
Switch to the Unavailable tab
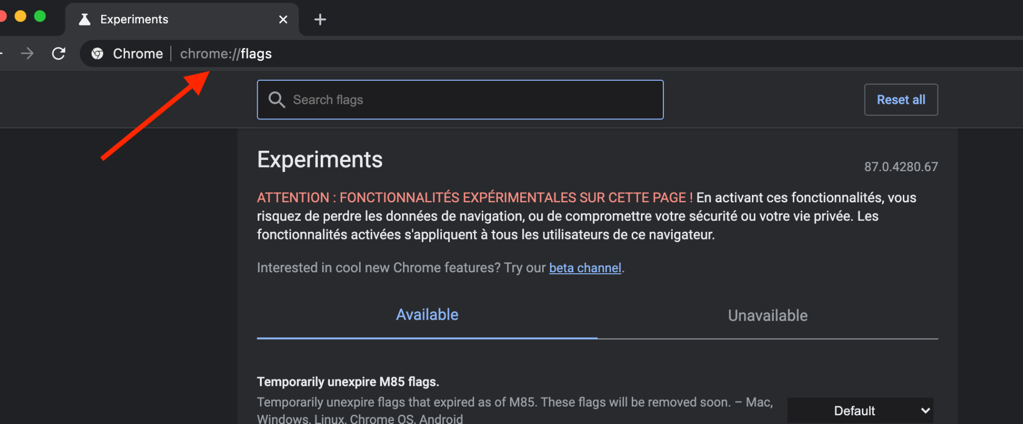pyautogui.click(x=767, y=316)
